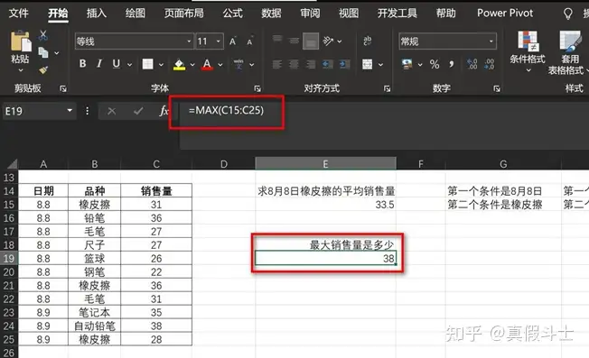Click the borders icon in font group
589x358 pixels.
(147, 64)
